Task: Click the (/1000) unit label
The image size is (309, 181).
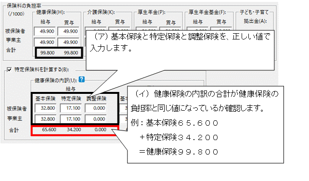Action: [16, 14]
